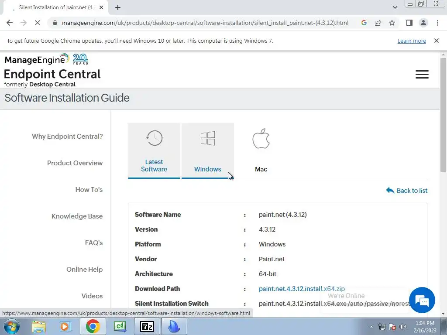This screenshot has width=447, height=335.
Task: Click the Endpoint Central heading
Action: [x=52, y=74]
